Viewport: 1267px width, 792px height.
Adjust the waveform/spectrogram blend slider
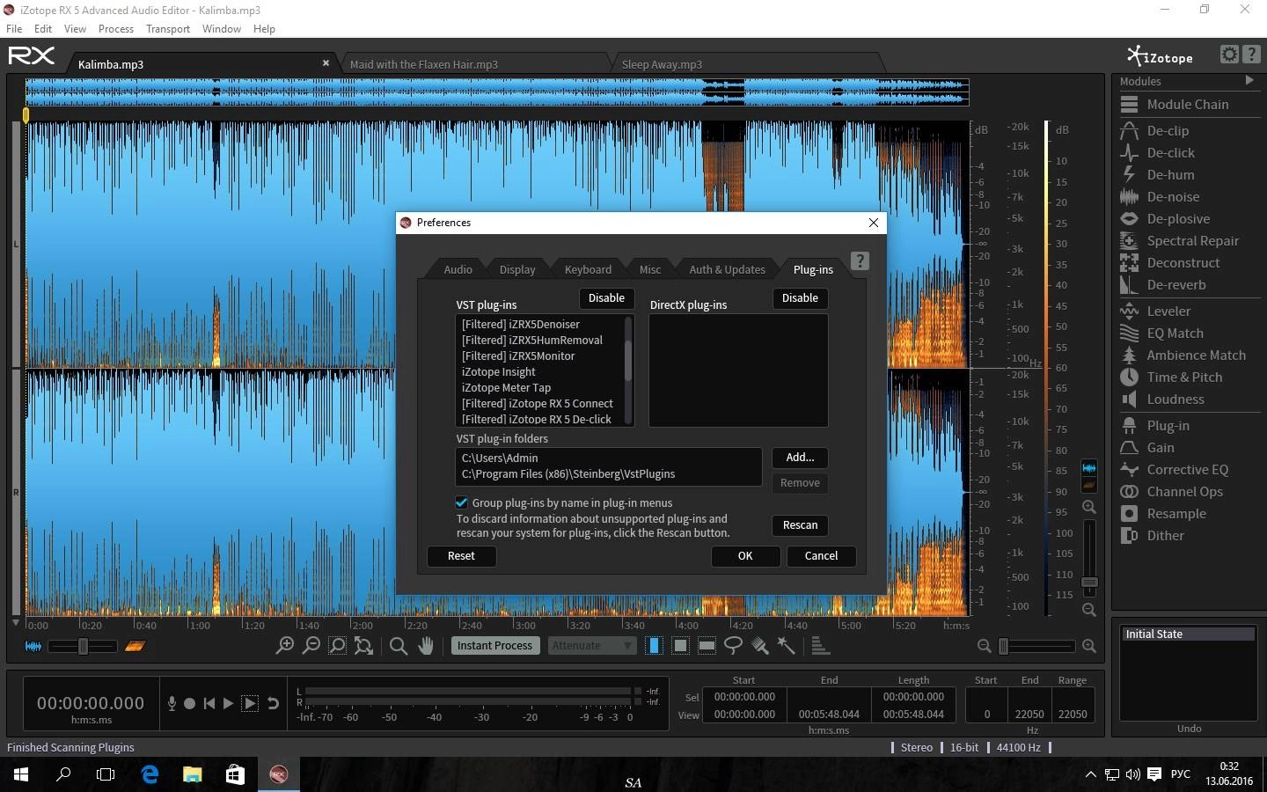pyautogui.click(x=83, y=646)
